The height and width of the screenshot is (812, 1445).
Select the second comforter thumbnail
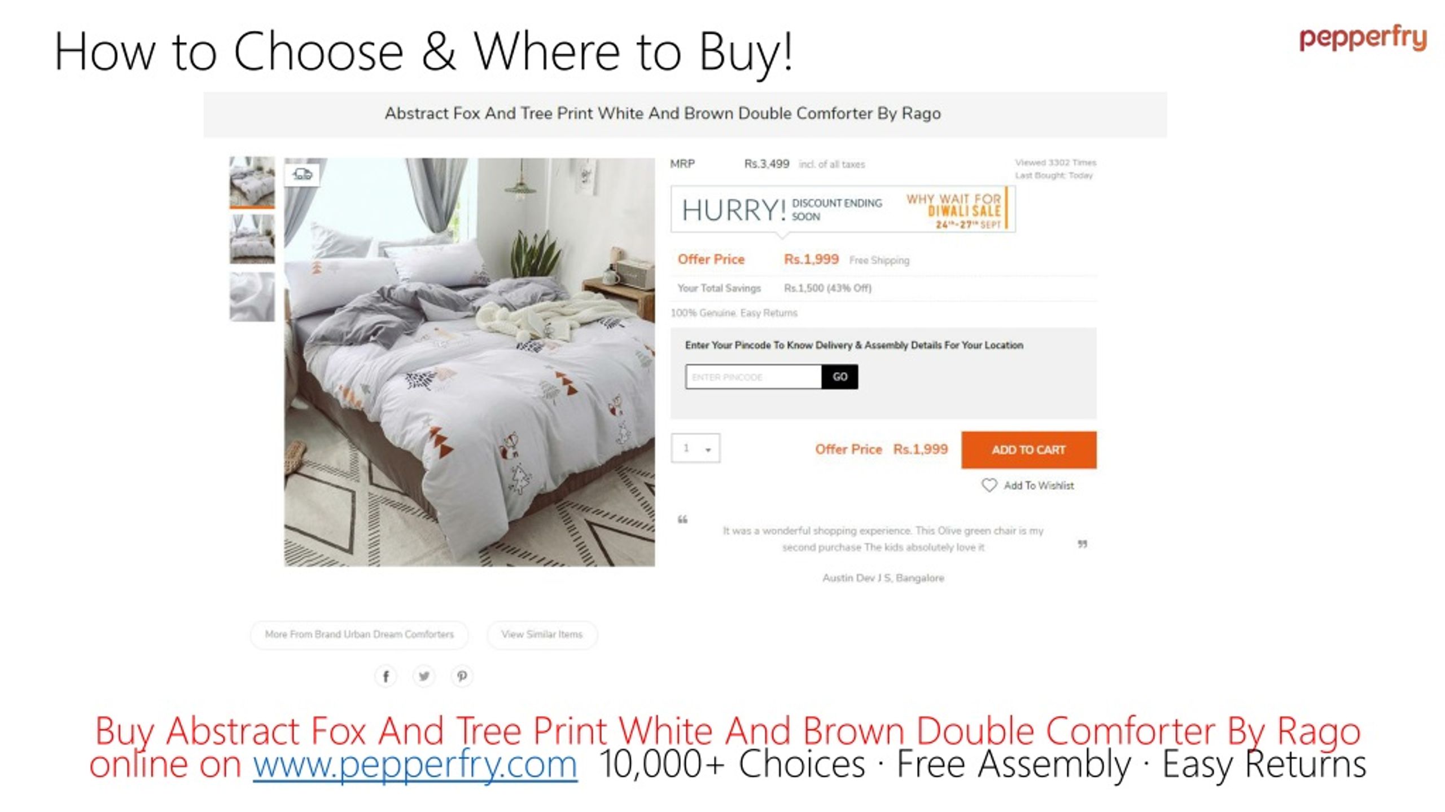(252, 239)
